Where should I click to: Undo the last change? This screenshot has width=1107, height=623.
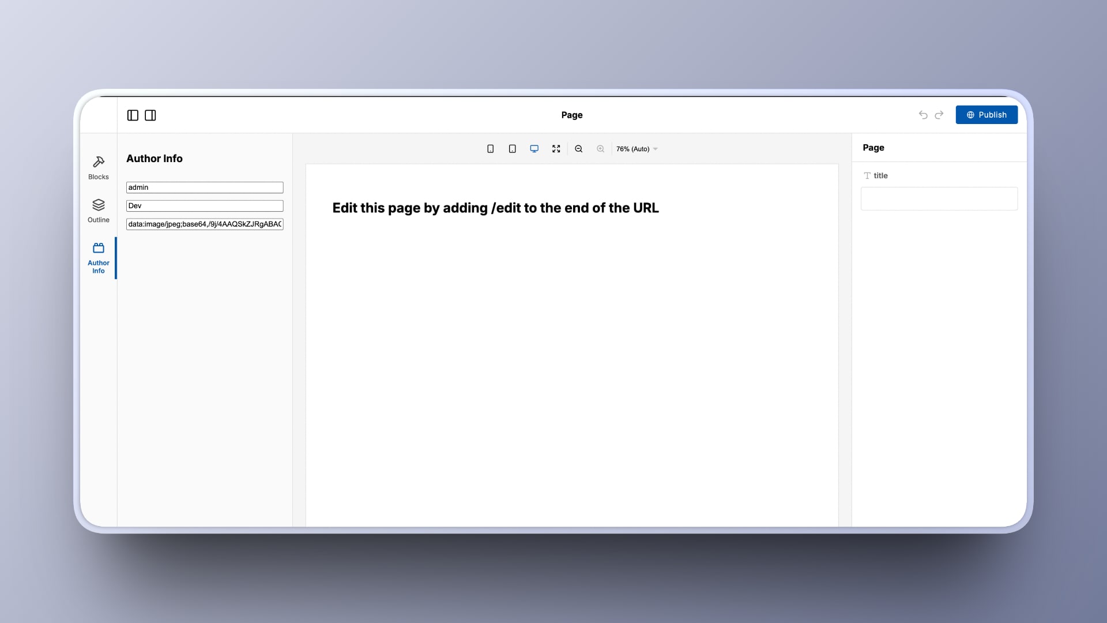(923, 115)
